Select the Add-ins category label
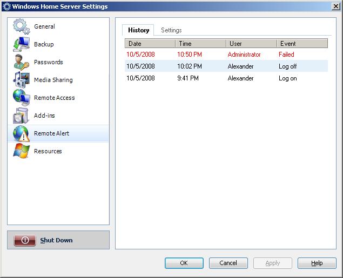Screen dimensions: 343x278 pyautogui.click(x=44, y=116)
